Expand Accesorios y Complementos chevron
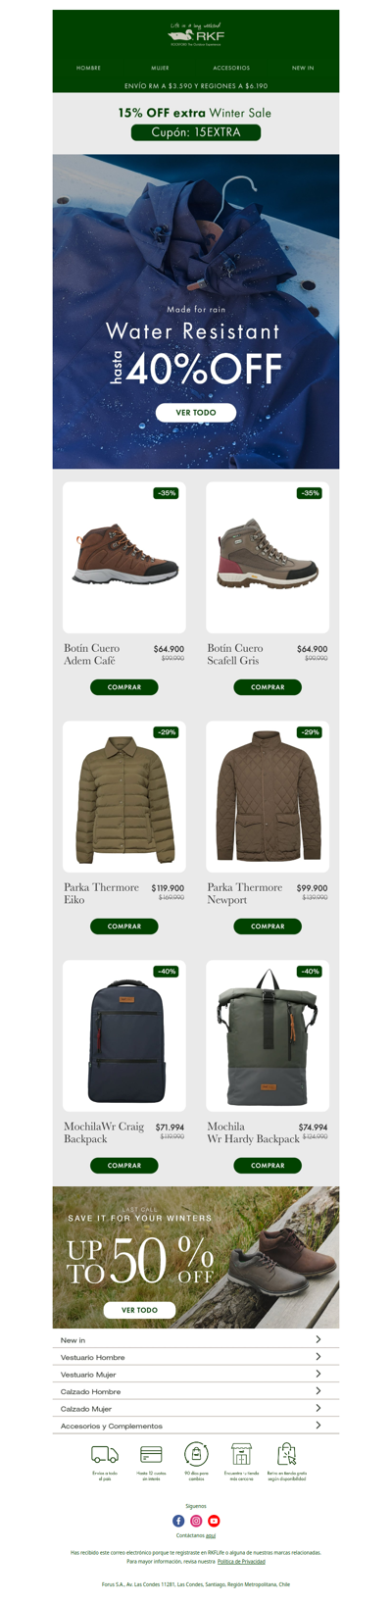The image size is (392, 1604). pos(318,1426)
